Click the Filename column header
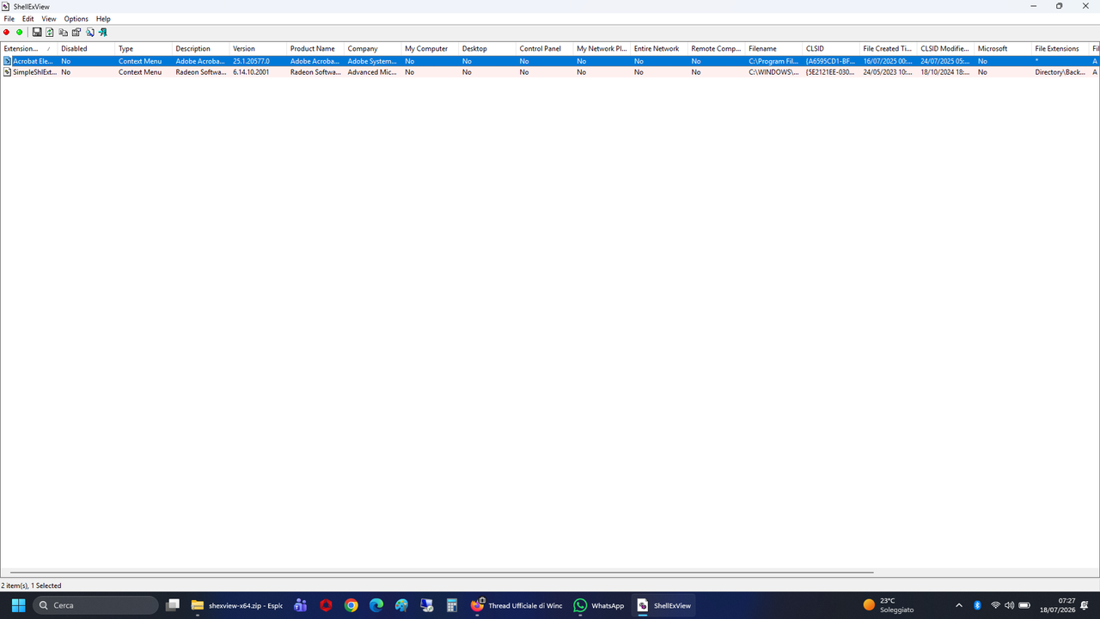The image size is (1100, 619). [773, 49]
